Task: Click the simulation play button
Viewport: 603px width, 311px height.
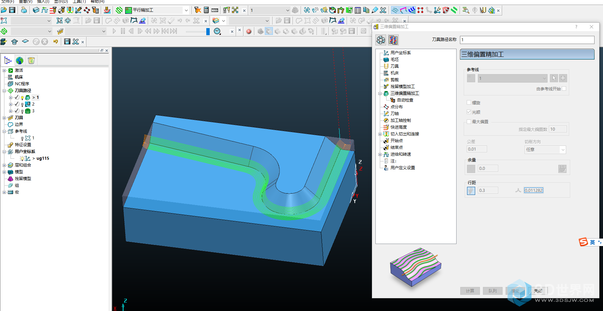Action: click(x=114, y=31)
